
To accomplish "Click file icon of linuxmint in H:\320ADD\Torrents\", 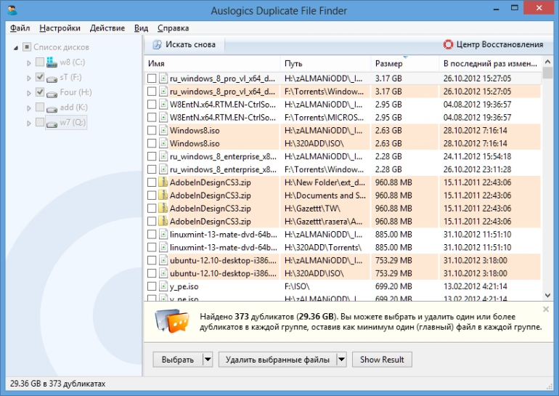I will coord(163,247).
